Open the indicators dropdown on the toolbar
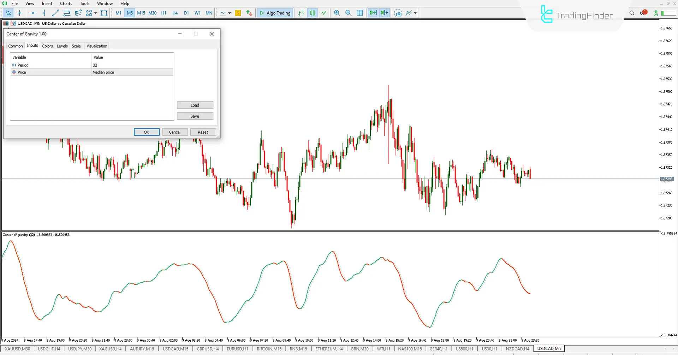 tap(415, 13)
